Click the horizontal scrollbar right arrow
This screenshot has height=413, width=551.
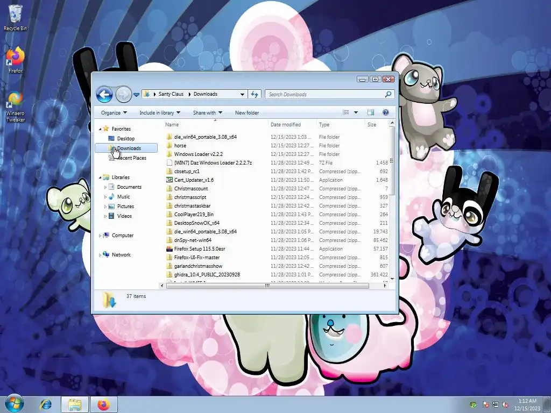coord(385,286)
